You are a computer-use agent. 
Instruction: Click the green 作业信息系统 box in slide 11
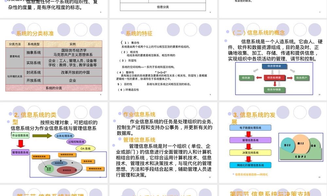point(20,135)
